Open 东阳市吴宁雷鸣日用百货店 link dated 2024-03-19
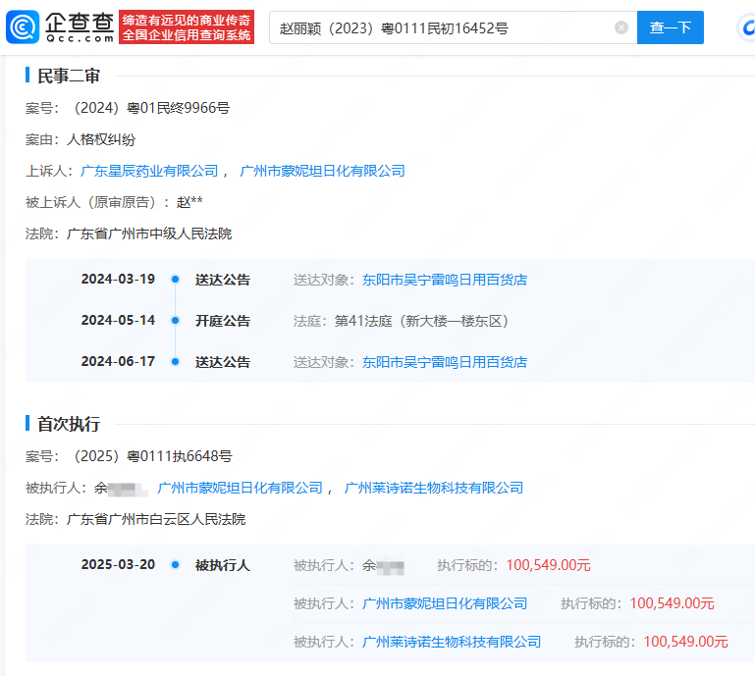 445,280
